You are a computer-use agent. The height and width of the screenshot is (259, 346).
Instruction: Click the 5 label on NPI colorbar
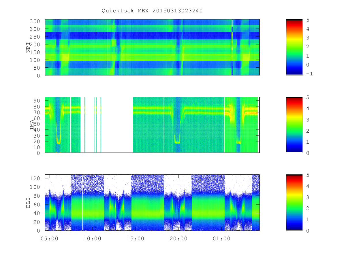308,20
